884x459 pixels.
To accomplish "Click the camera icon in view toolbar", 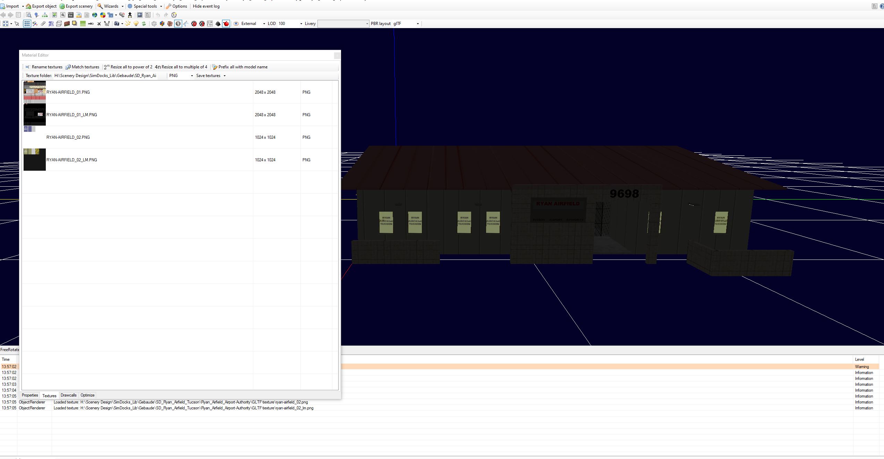I will 117,24.
